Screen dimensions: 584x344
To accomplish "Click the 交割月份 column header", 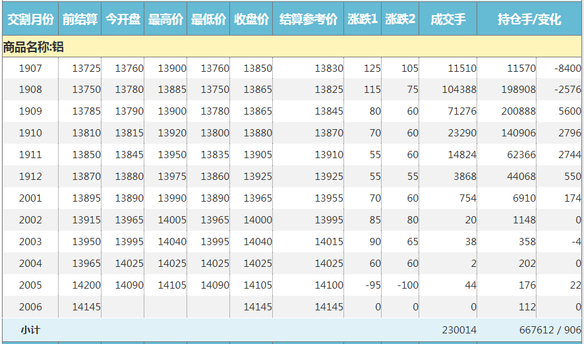I will (30, 19).
